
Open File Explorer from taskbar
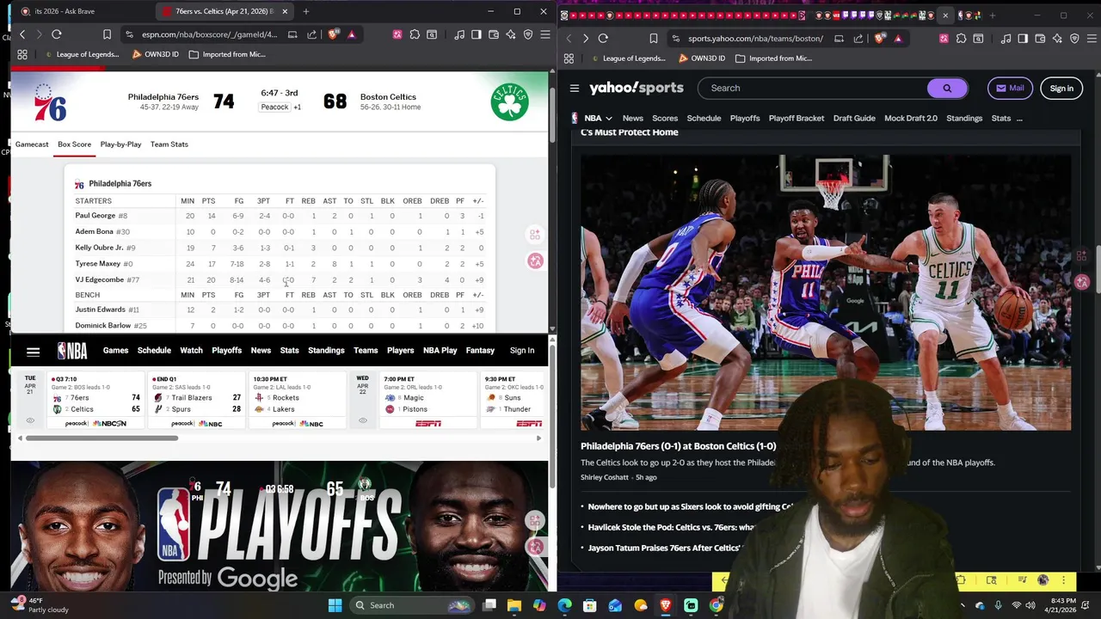pyautogui.click(x=514, y=605)
